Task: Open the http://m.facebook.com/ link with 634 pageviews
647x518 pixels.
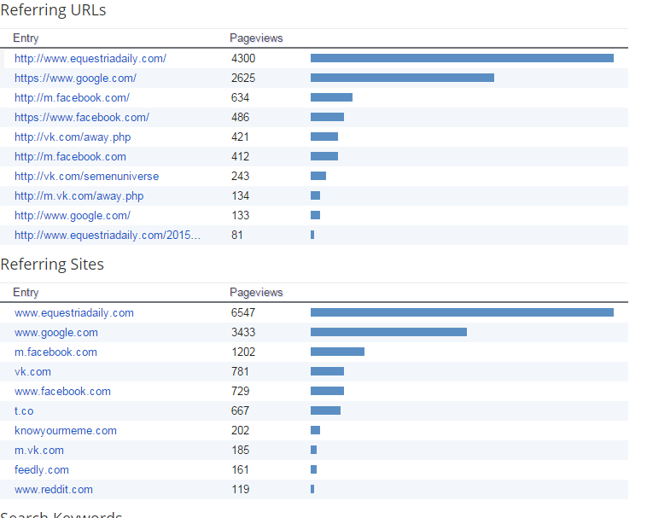Action: (72, 98)
